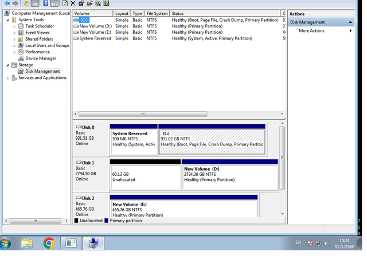The width and height of the screenshot is (367, 275).
Task: Click the Properties toolbar icon
Action: click(81, 3)
